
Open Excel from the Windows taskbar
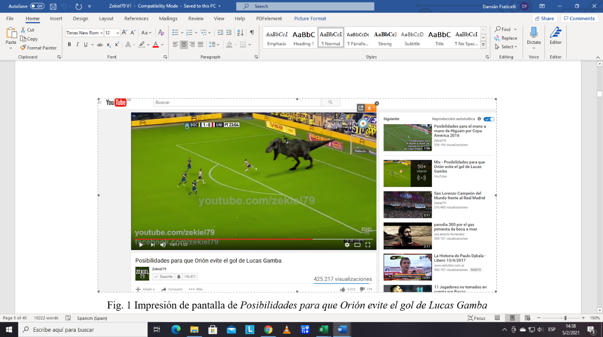323,329
